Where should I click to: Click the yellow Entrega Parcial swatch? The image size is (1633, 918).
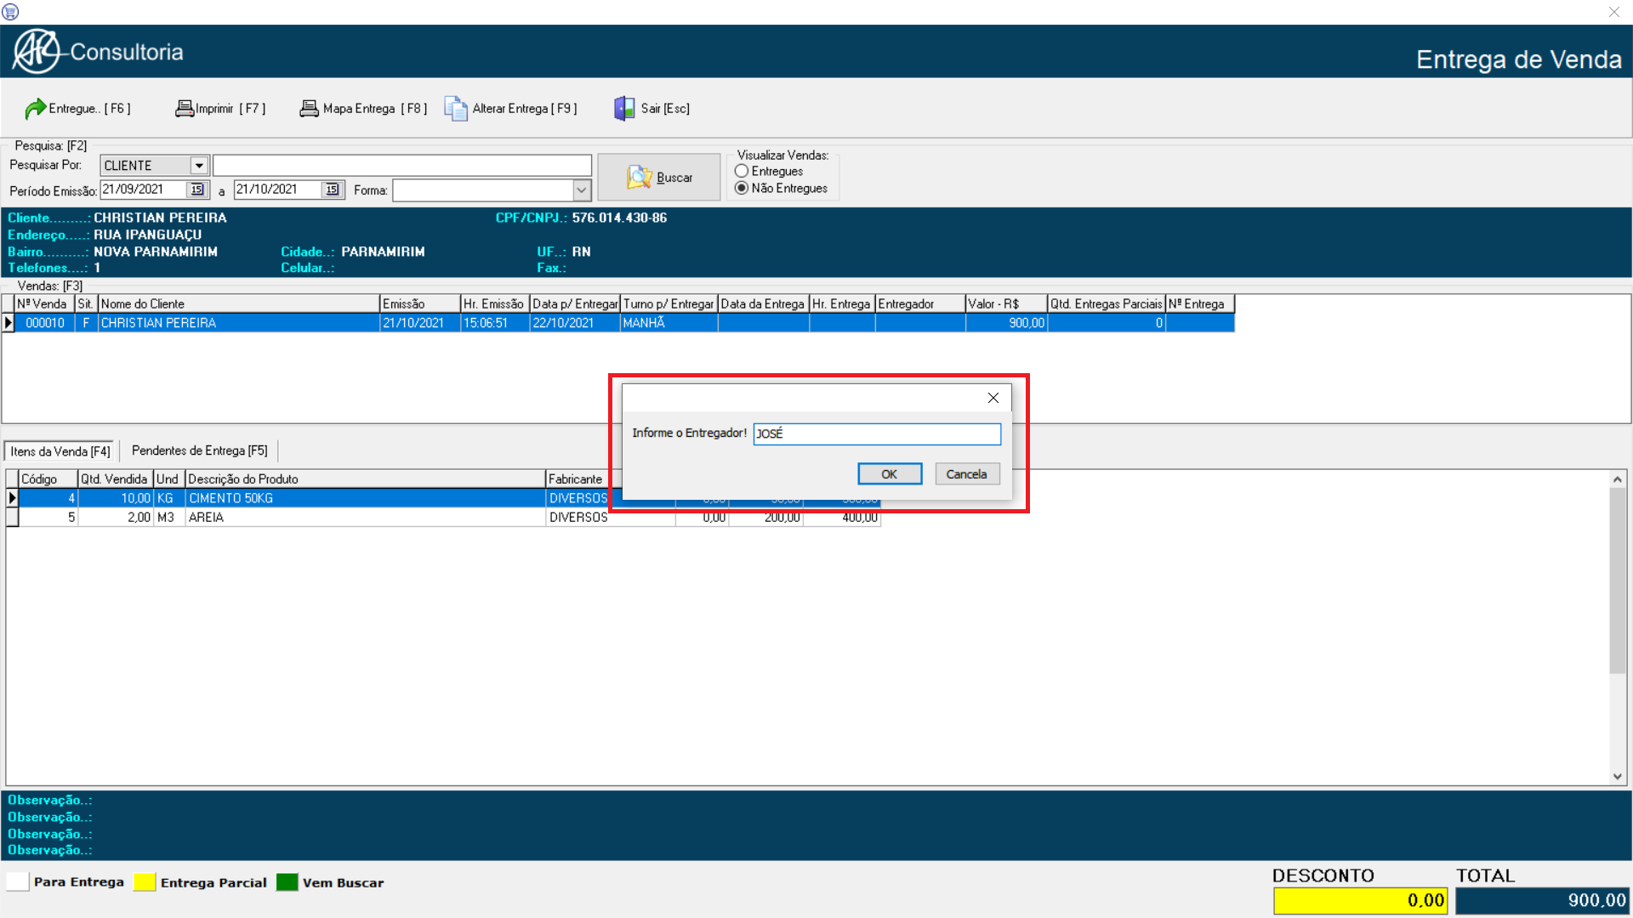click(145, 882)
